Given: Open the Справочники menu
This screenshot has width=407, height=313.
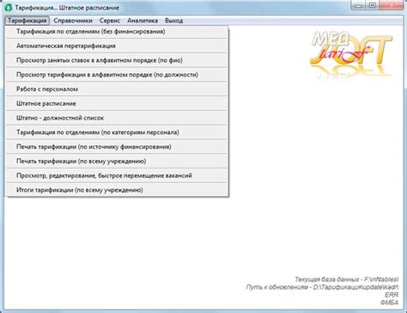Looking at the screenshot, I should (73, 21).
